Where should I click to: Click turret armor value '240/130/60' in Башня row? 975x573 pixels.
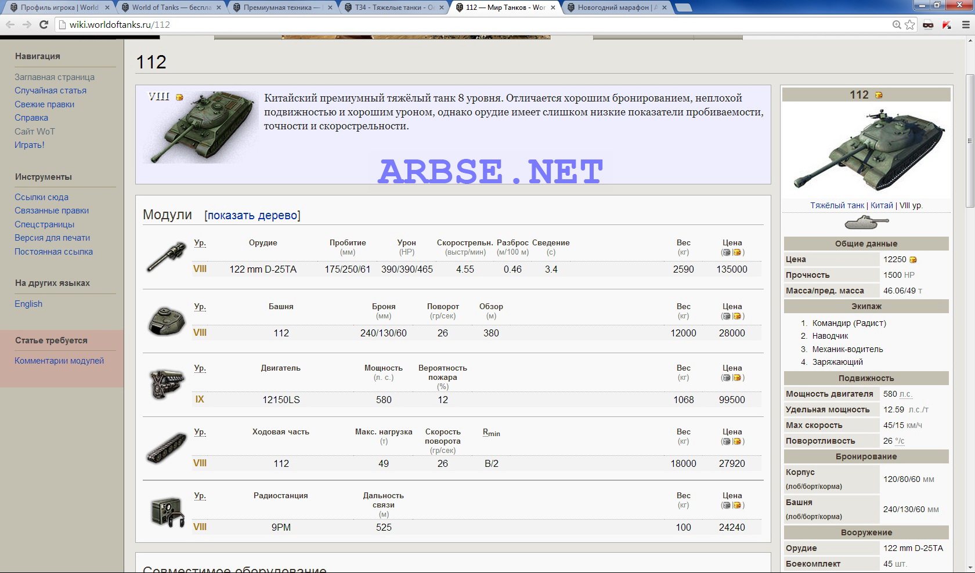point(384,333)
